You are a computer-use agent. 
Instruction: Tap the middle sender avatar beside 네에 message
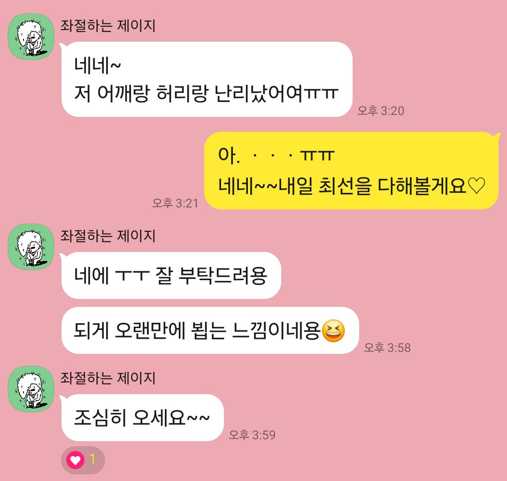coord(31,247)
